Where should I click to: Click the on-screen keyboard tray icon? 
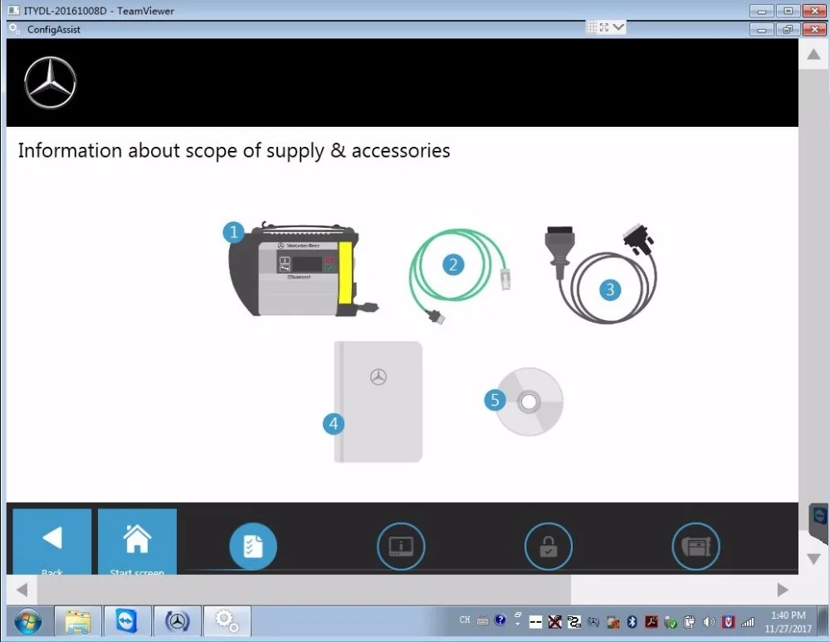(x=482, y=620)
